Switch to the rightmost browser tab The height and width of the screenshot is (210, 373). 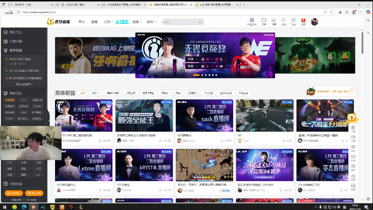coord(217,5)
